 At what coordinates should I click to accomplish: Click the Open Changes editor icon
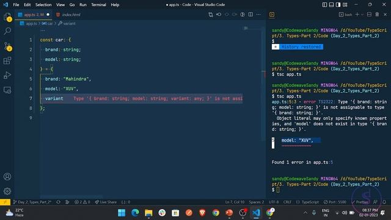211,15
